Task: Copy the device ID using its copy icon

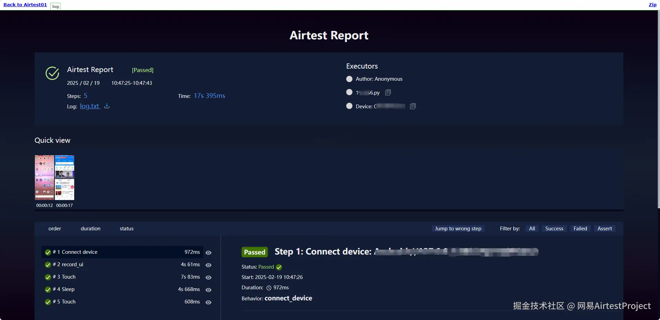Action: point(413,106)
